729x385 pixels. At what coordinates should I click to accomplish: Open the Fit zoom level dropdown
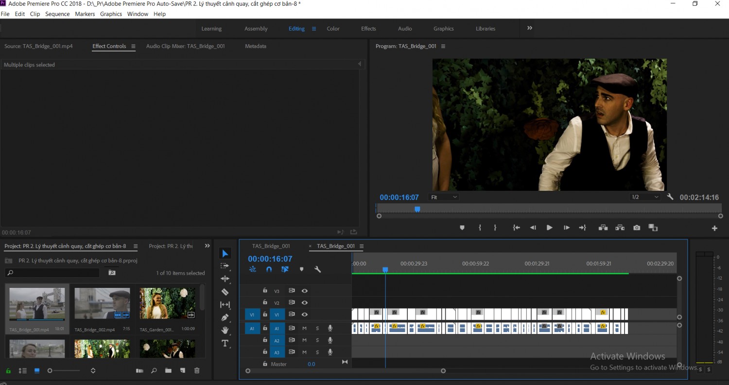[444, 197]
